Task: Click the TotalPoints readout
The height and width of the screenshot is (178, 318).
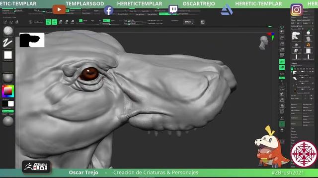Action: pos(155,23)
